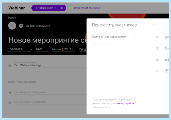Select the ЕМ contact avatar
Screen dimensions: 171x120
point(157,60)
